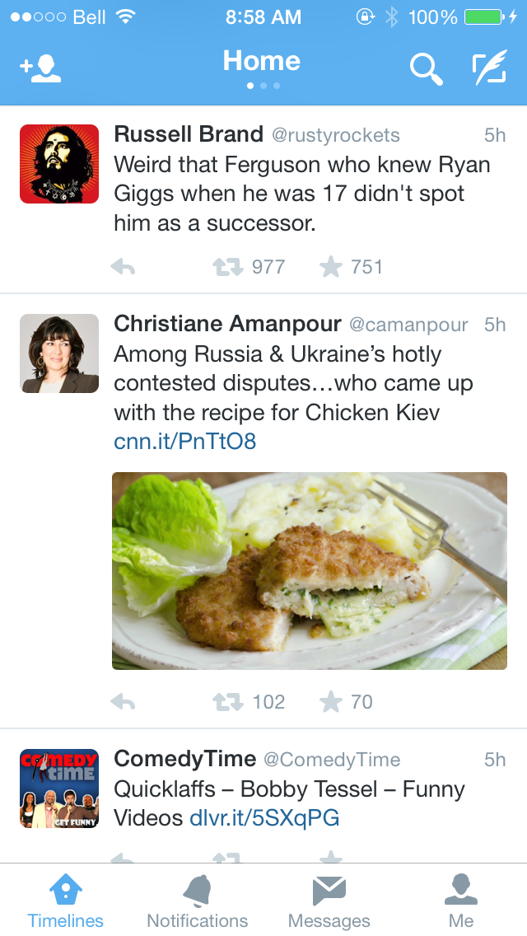This screenshot has width=527, height=936.
Task: Retweet the Chicken Kiev tweet
Action: [x=228, y=702]
